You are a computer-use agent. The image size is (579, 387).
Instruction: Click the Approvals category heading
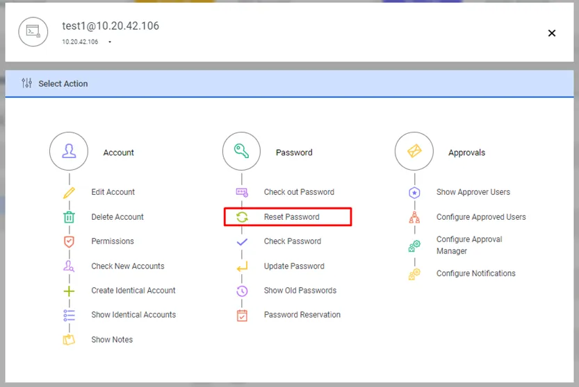coord(467,153)
